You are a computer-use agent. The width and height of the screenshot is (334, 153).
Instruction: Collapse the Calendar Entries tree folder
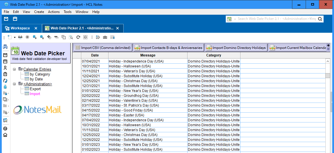coord(14,69)
